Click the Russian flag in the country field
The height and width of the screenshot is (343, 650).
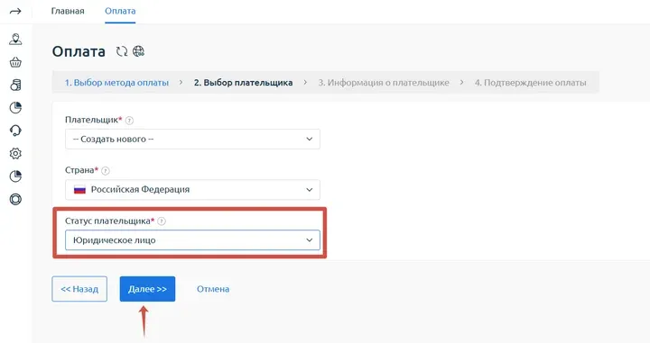[x=79, y=190]
